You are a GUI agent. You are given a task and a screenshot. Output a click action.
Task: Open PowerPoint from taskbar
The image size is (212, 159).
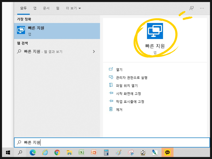point(94,152)
